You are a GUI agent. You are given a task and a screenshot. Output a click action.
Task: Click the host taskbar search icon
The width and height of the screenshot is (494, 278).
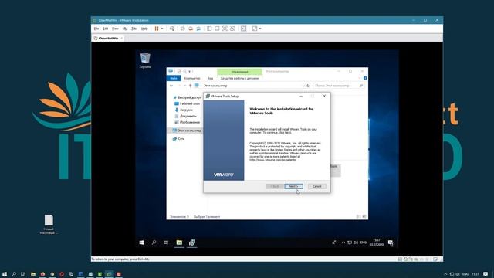14,274
